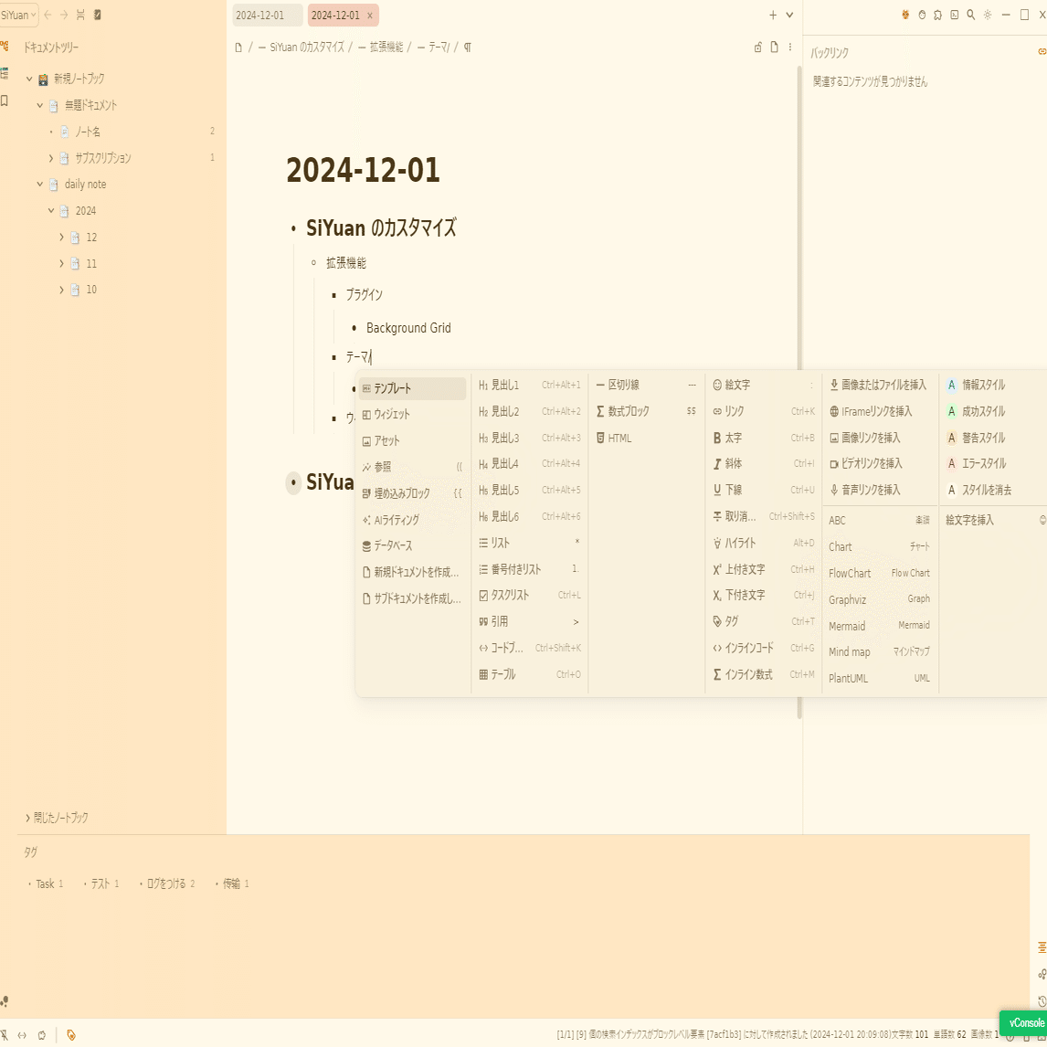This screenshot has width=1047, height=1047.
Task: Choose テンプレート from slash menu
Action: click(x=413, y=388)
